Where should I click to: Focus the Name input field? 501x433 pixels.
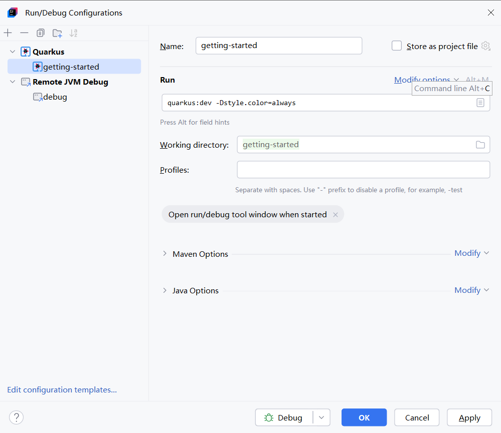pos(279,46)
